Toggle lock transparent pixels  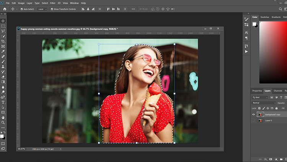[x=259, y=108]
